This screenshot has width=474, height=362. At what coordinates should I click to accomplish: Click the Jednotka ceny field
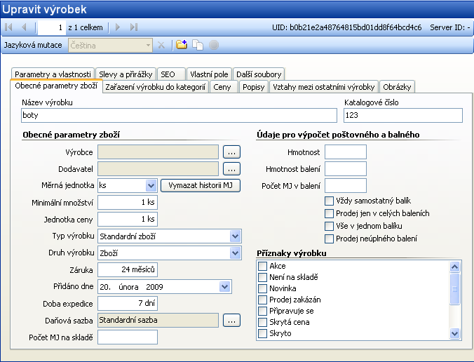[128, 220]
